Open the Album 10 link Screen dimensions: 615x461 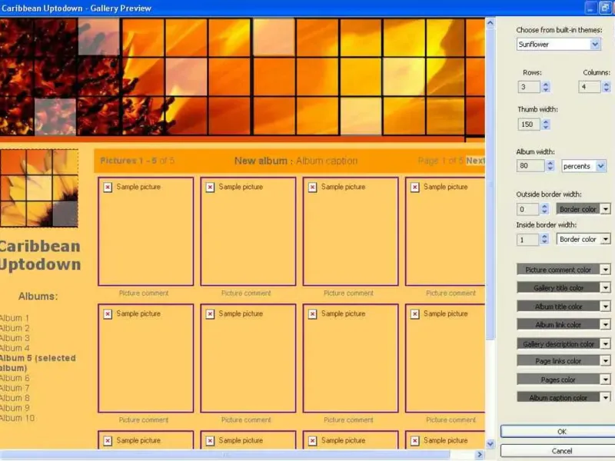click(17, 418)
